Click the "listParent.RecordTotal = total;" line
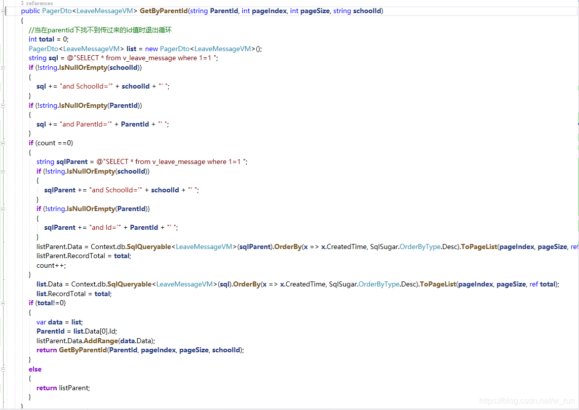Screen dimensions: 579x410 coord(84,256)
